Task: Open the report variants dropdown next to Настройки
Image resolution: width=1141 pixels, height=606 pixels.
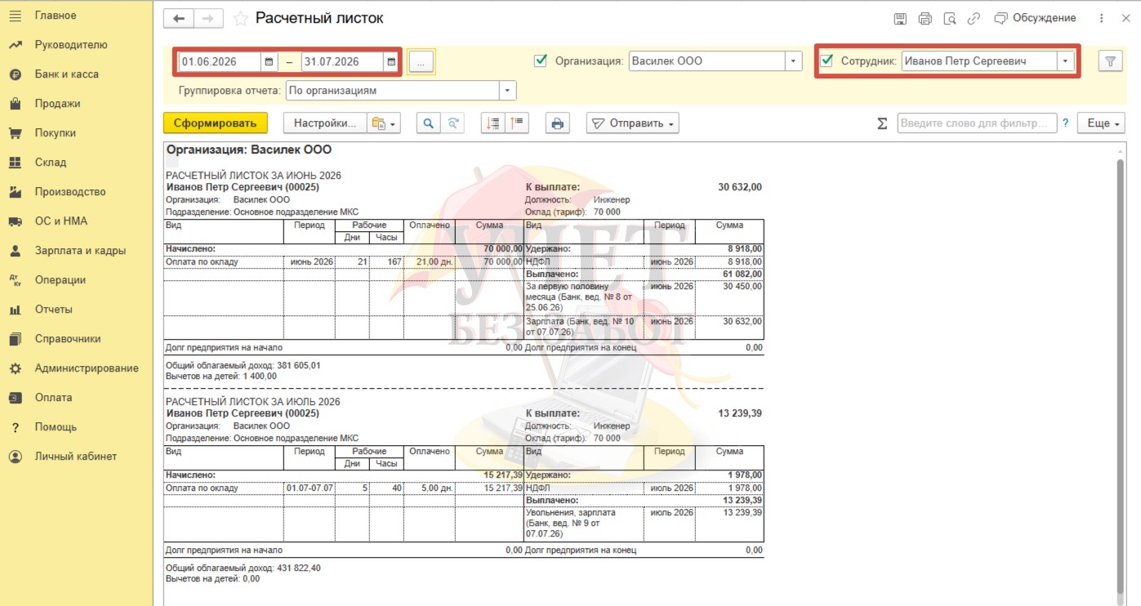Action: pos(384,123)
